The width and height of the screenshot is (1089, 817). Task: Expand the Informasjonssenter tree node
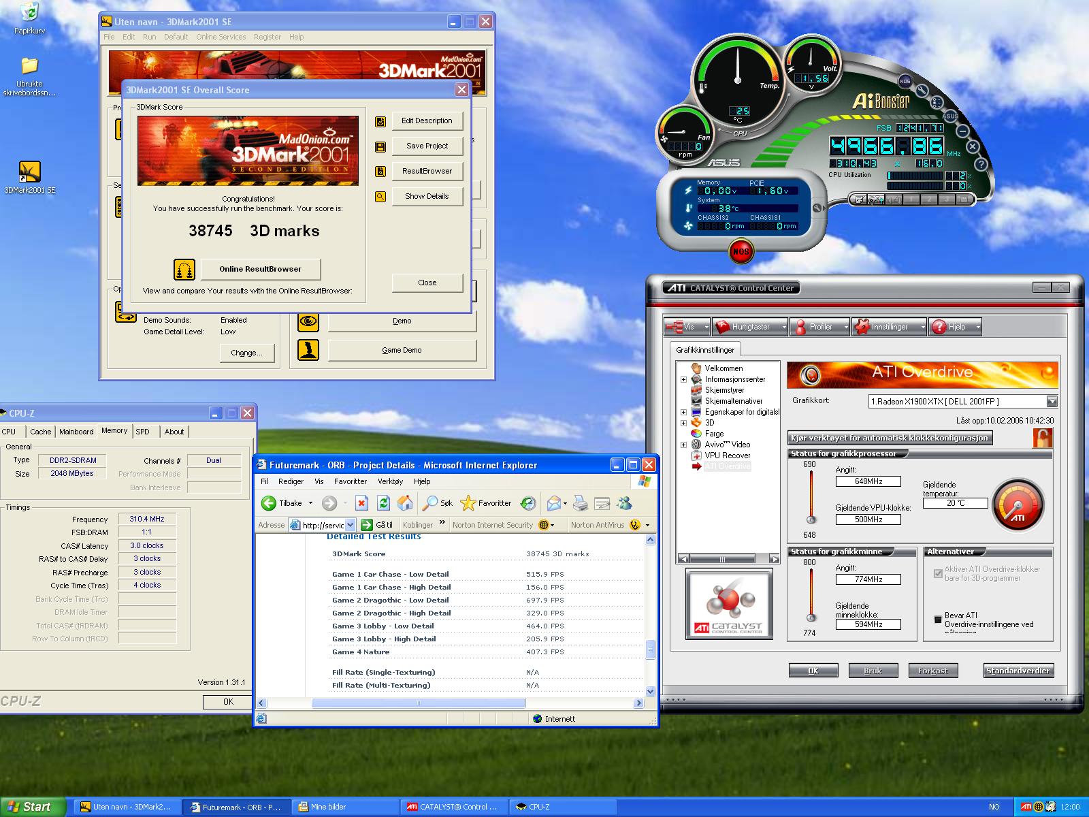(x=683, y=380)
